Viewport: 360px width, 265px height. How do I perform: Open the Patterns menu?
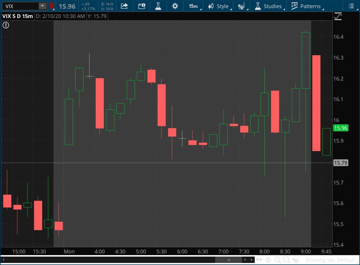point(307,6)
